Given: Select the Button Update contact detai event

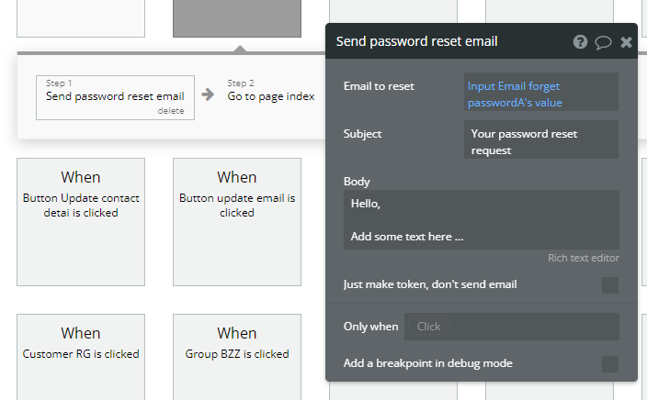Looking at the screenshot, I should [81, 220].
